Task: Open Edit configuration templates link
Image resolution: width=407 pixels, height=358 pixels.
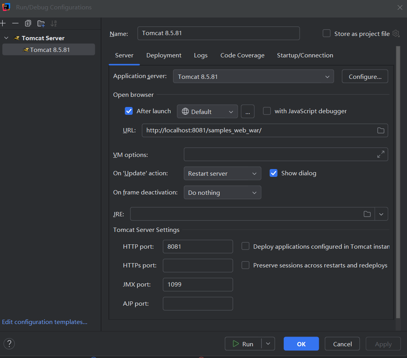Action: tap(44, 322)
